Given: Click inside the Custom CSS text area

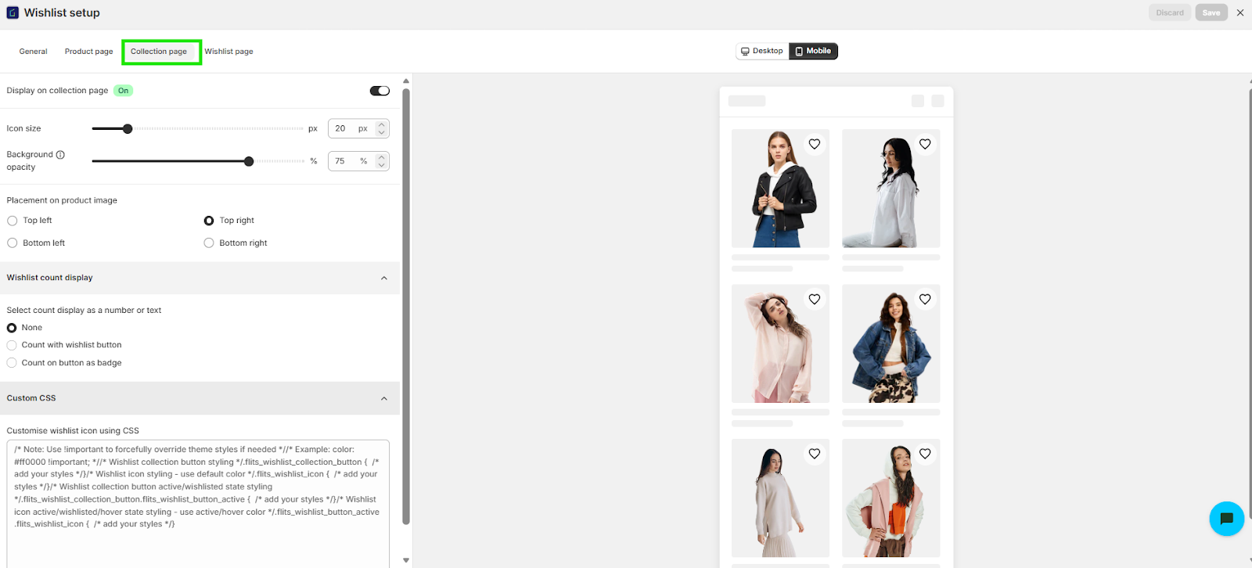Looking at the screenshot, I should tap(198, 504).
